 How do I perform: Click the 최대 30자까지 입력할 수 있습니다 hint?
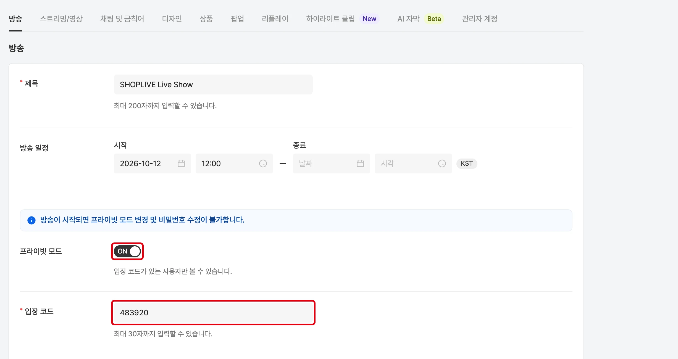coord(163,334)
